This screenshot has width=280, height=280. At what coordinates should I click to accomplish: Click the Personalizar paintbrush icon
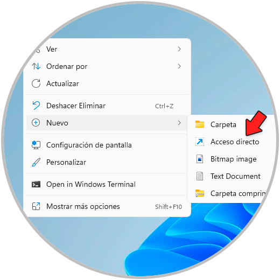coord(36,162)
